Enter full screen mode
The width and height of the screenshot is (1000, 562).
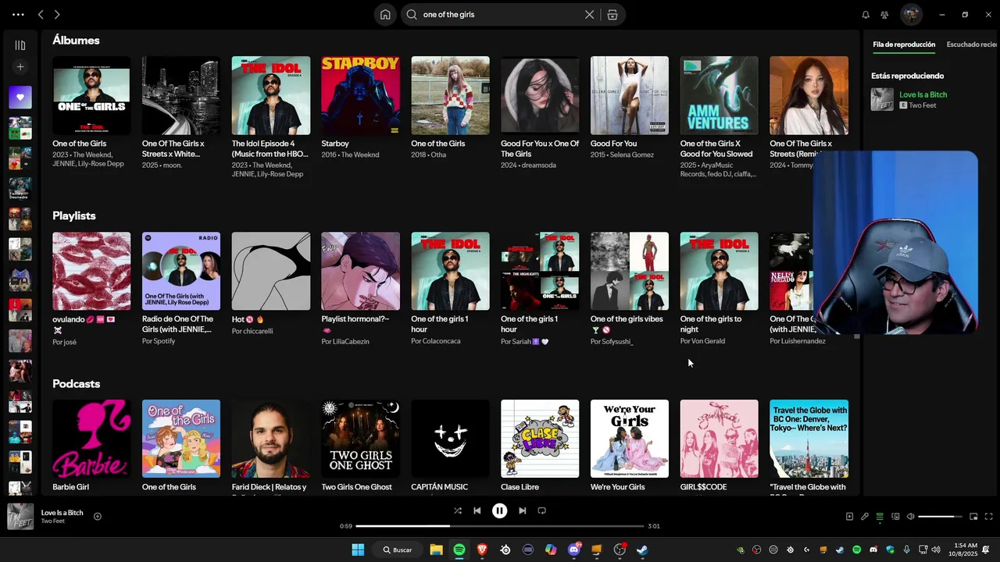click(988, 516)
